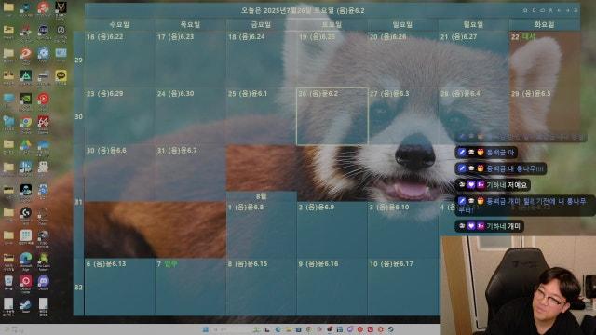Open the Logitech G HUB icon
Image resolution: width=596 pixels, height=335 pixels.
[26, 213]
